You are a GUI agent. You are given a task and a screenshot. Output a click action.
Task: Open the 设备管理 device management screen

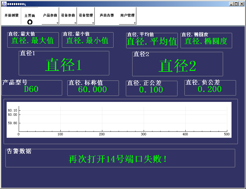[x=85, y=14]
